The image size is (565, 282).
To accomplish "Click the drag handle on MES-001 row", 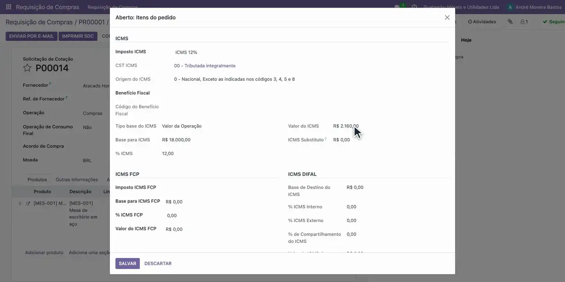I will pyautogui.click(x=20, y=204).
